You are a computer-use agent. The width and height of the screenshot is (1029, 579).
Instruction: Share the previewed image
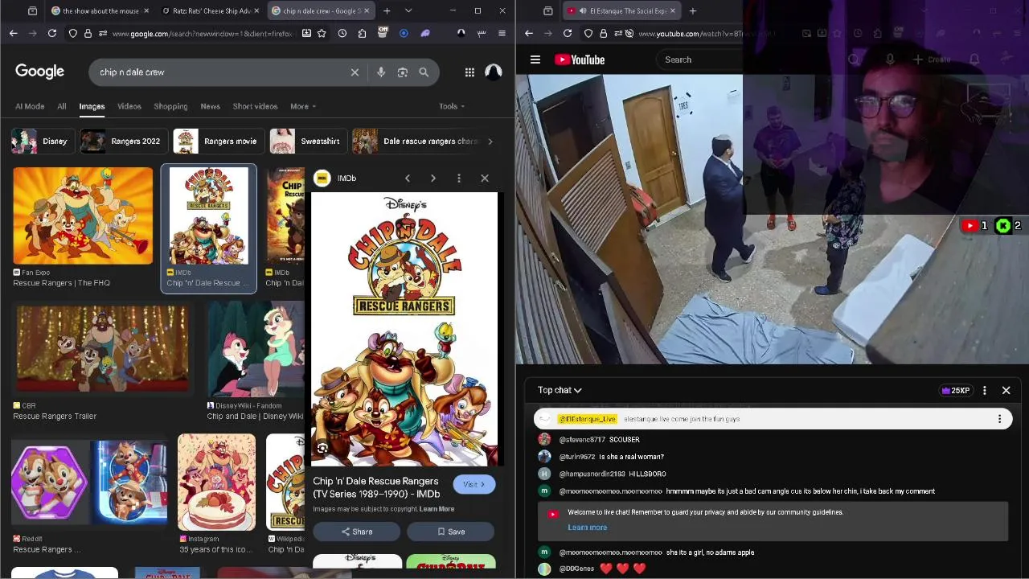[x=356, y=532]
